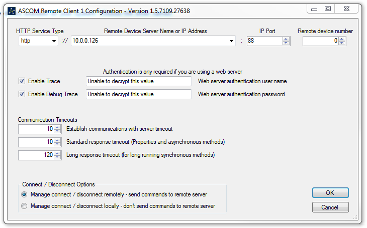Click 'Web server authentication user name' label
The image size is (367, 228).
tap(242, 81)
